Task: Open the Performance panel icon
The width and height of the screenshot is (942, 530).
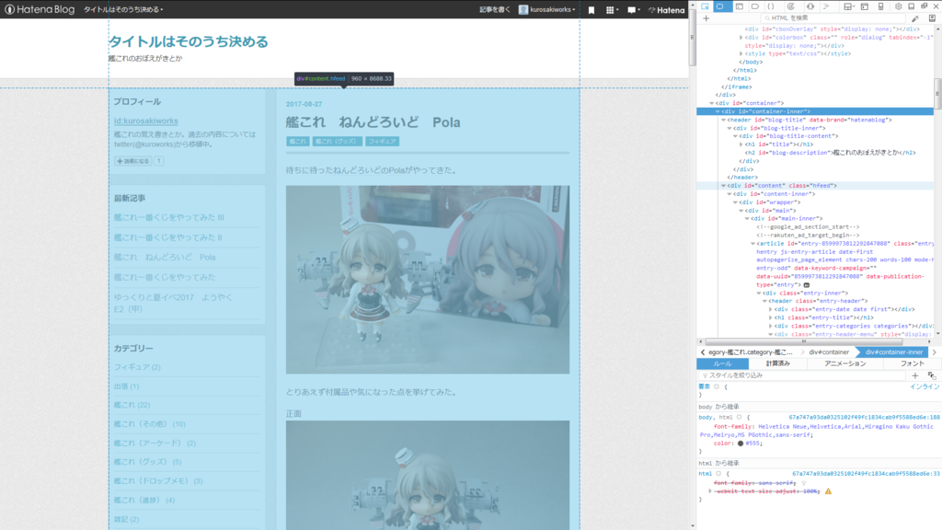Action: [x=791, y=6]
